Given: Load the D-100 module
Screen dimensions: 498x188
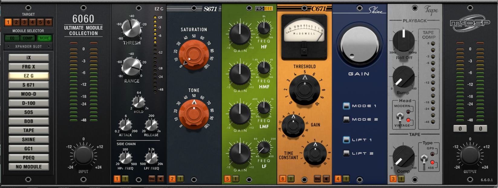Looking at the screenshot, I should pos(29,103).
